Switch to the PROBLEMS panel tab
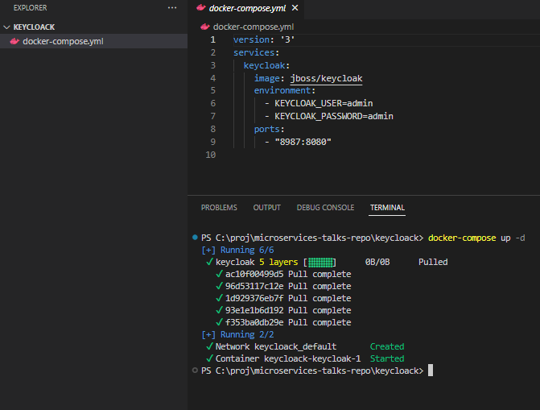 point(219,208)
